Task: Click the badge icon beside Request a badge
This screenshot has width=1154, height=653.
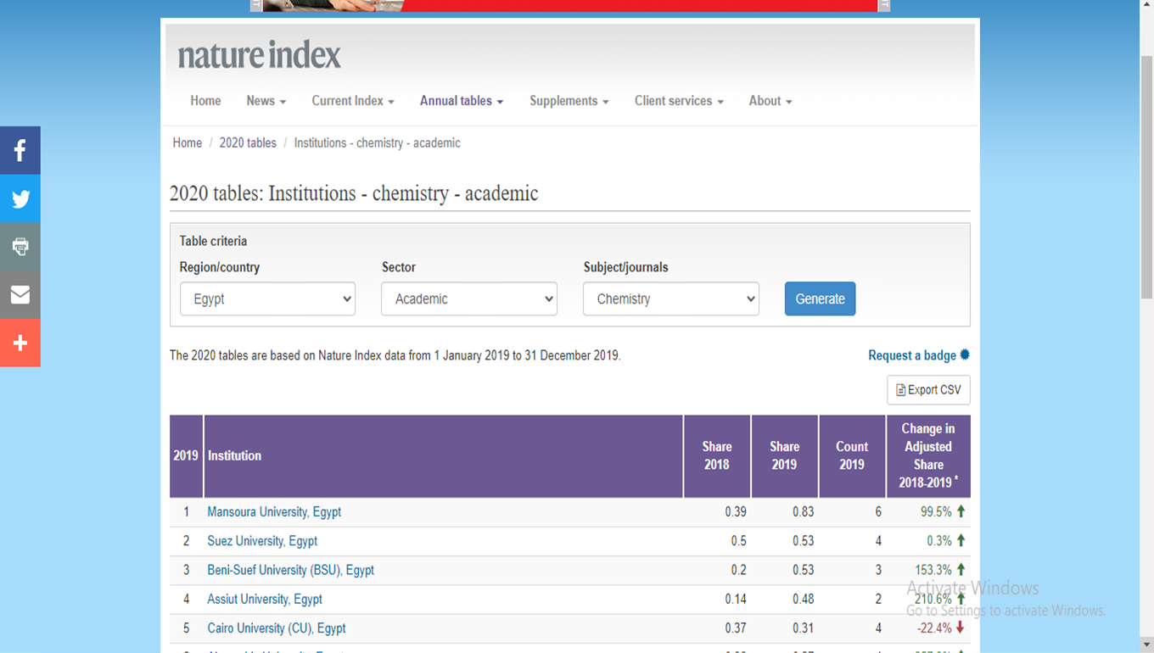Action: tap(965, 354)
